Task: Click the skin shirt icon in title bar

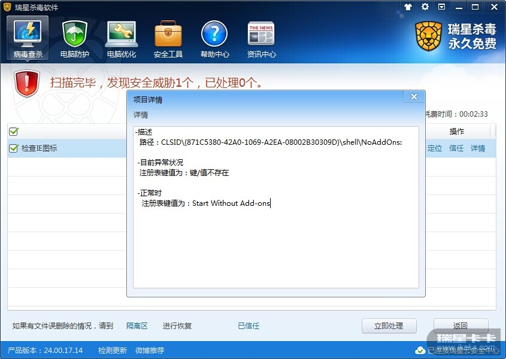Action: click(x=408, y=7)
